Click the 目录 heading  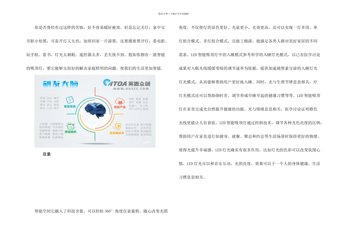pos(47,154)
